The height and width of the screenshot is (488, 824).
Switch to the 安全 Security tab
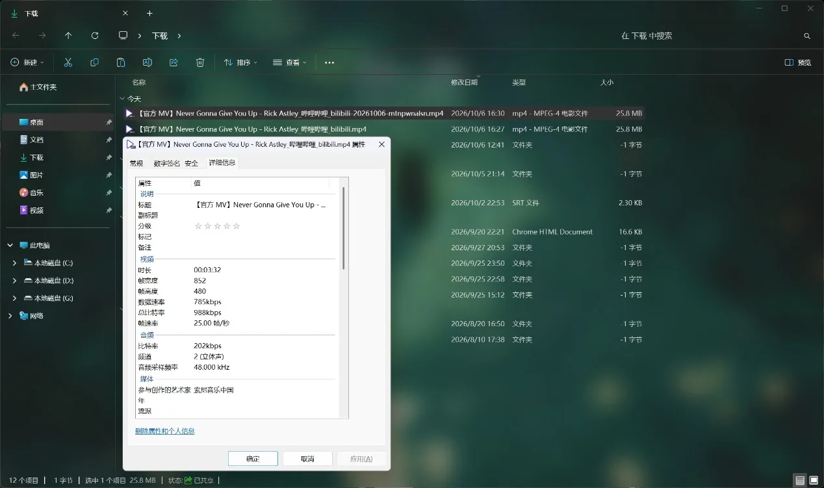[x=191, y=163]
